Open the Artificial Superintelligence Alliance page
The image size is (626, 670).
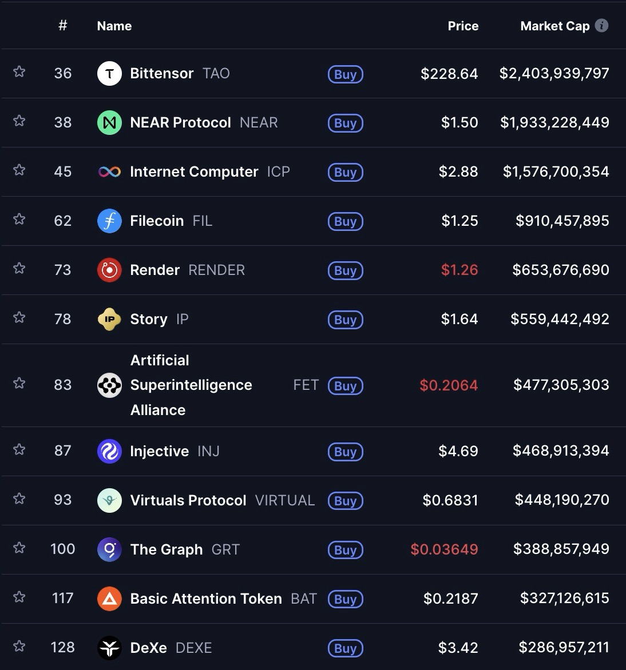[191, 385]
